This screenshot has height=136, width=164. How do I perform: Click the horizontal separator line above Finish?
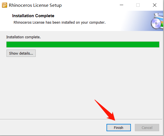(81, 119)
